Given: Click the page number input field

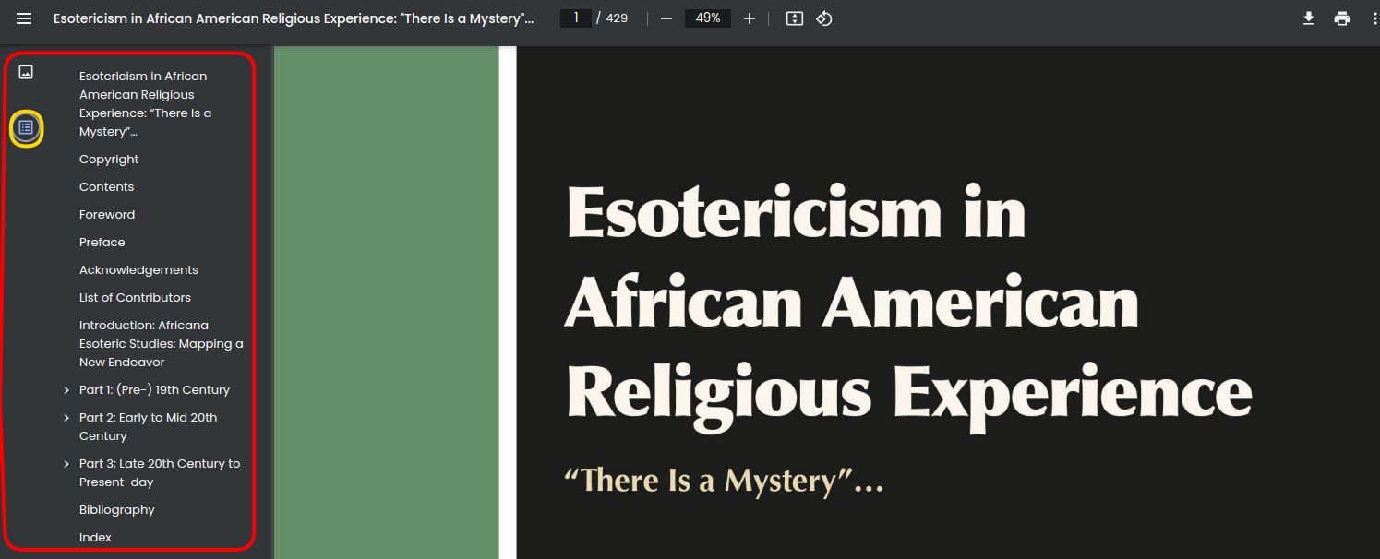Looking at the screenshot, I should click(576, 18).
